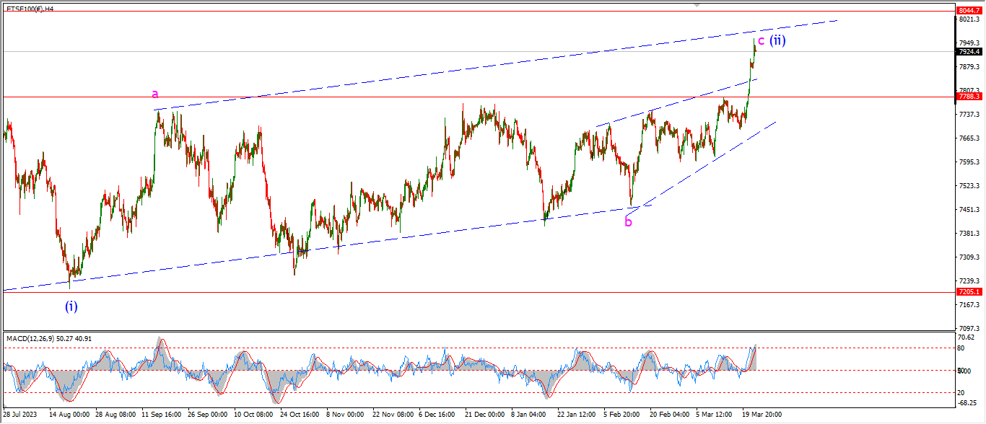Screen dimensions: 986x424
Task: Click the current price 7924.4 tag
Action: 969,52
